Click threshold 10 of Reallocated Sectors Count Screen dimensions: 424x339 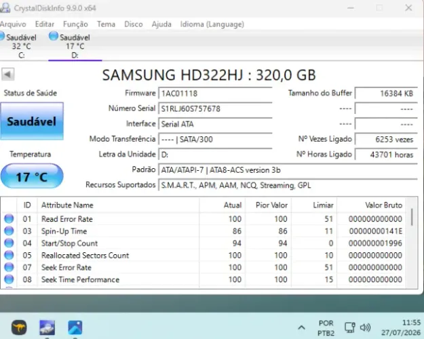coord(329,256)
